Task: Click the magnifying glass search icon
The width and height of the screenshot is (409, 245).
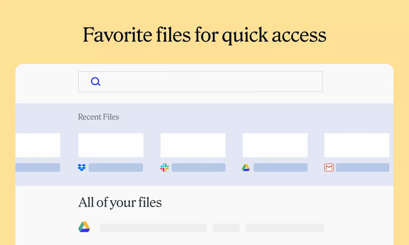Action: (96, 82)
